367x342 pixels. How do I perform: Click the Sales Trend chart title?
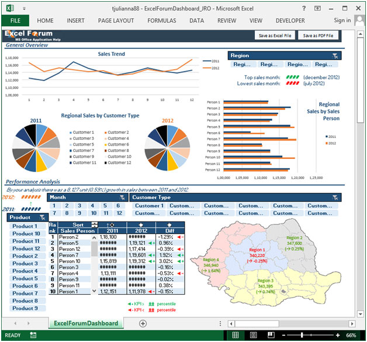coord(111,54)
